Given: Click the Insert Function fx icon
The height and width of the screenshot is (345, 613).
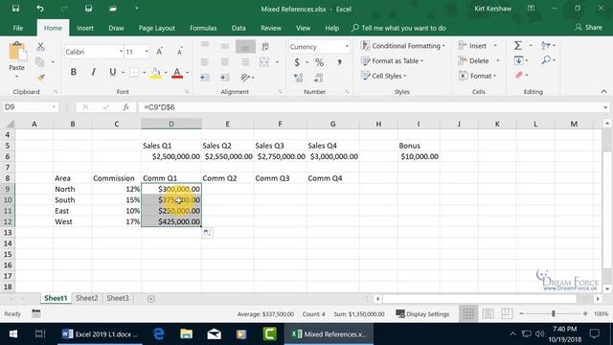Looking at the screenshot, I should [125, 106].
